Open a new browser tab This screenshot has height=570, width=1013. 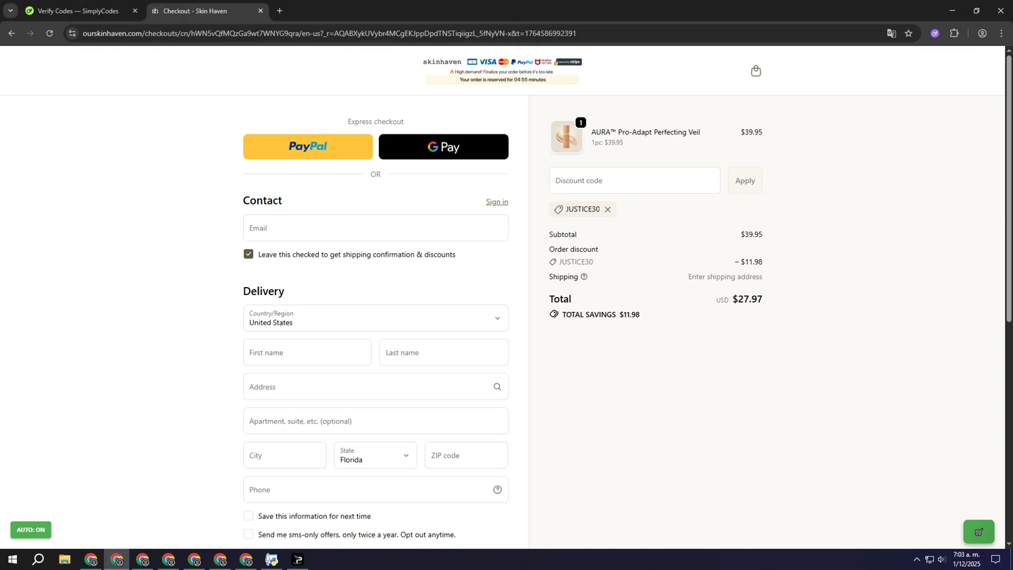point(280,11)
